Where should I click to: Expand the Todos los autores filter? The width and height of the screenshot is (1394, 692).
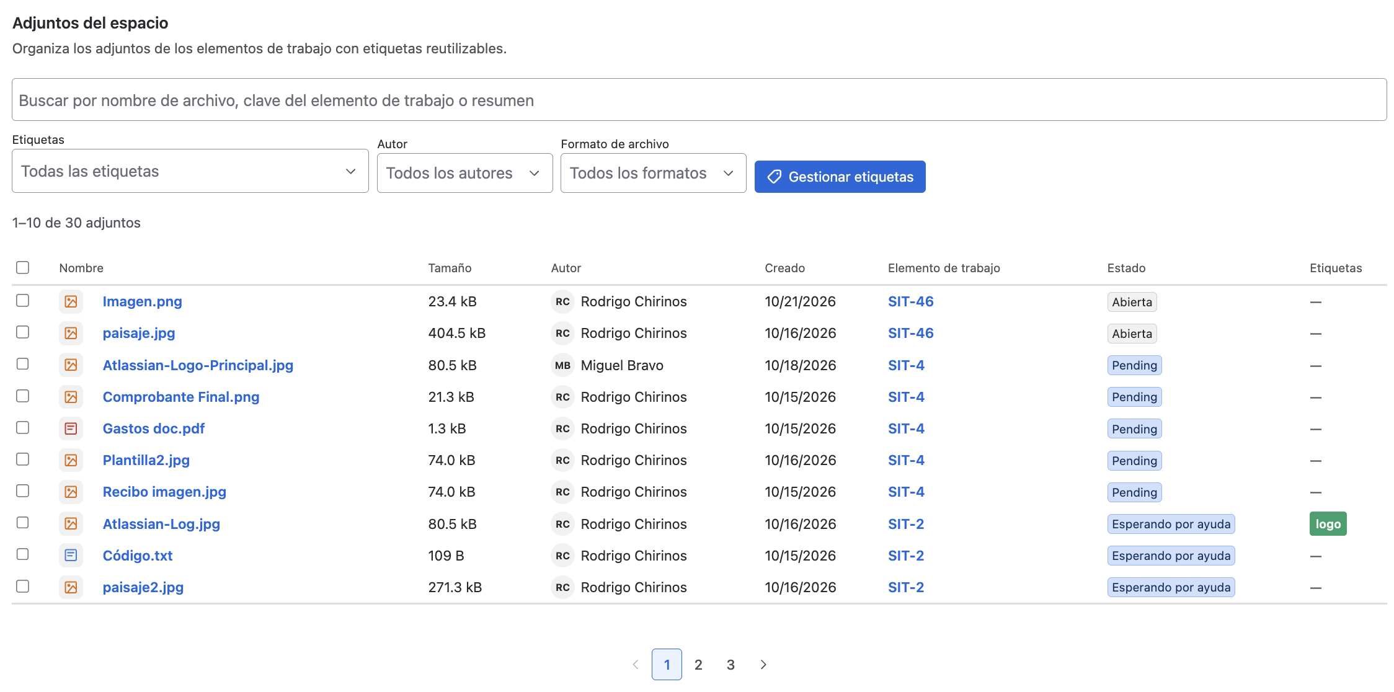point(465,173)
